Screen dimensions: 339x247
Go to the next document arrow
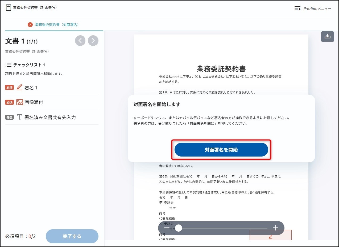click(93, 41)
